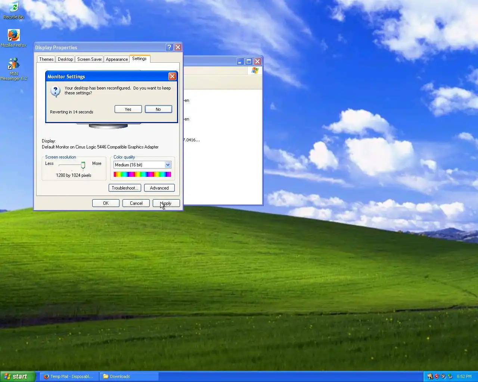Click the '7.0416...' entry in background window

point(192,140)
